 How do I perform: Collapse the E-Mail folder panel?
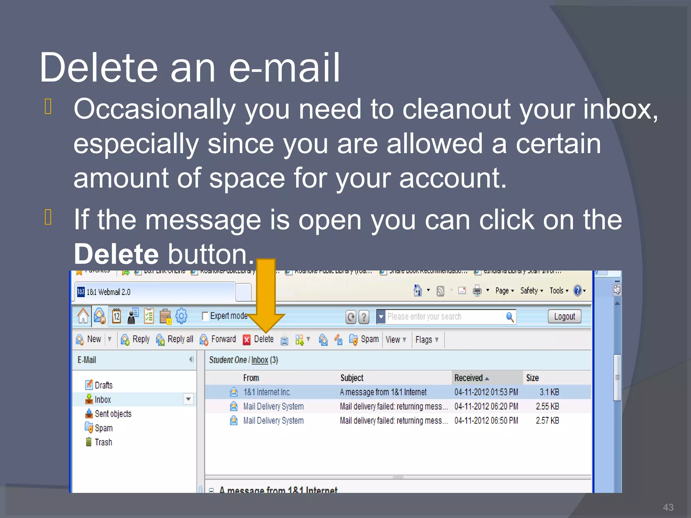pos(191,359)
